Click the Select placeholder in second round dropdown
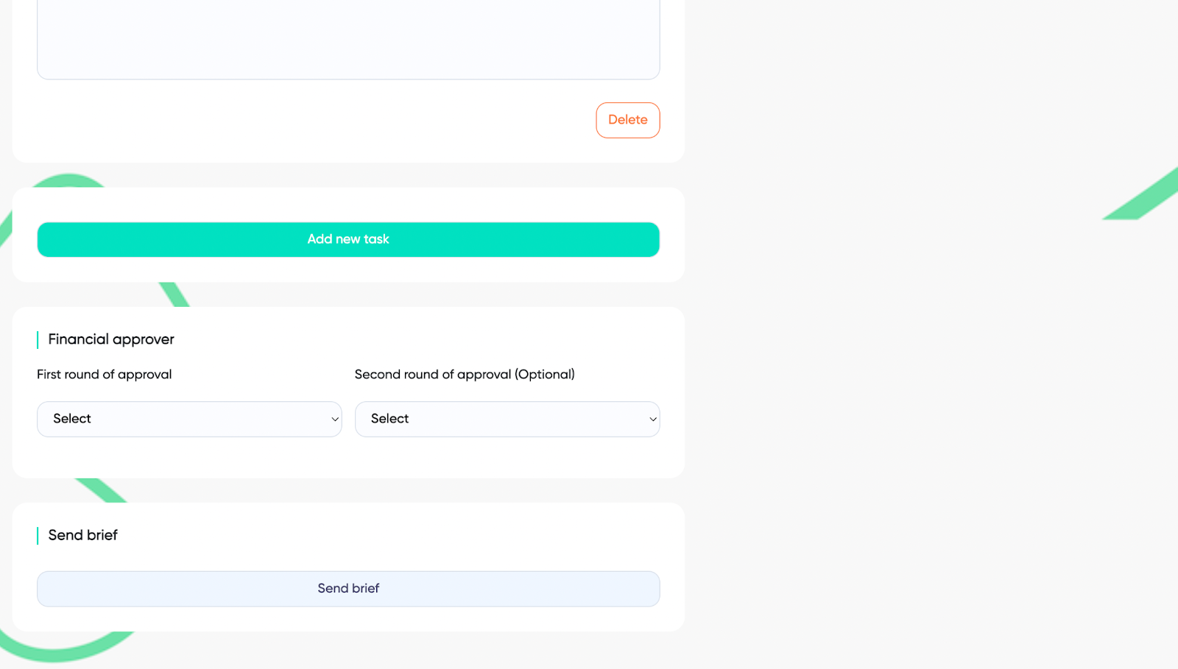This screenshot has width=1178, height=669. pos(389,419)
